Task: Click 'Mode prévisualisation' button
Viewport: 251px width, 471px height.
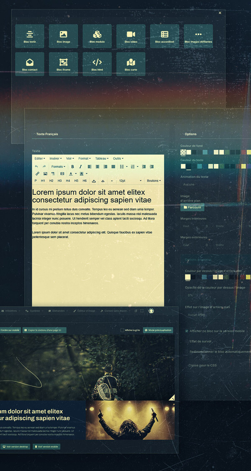Action: tap(158, 330)
